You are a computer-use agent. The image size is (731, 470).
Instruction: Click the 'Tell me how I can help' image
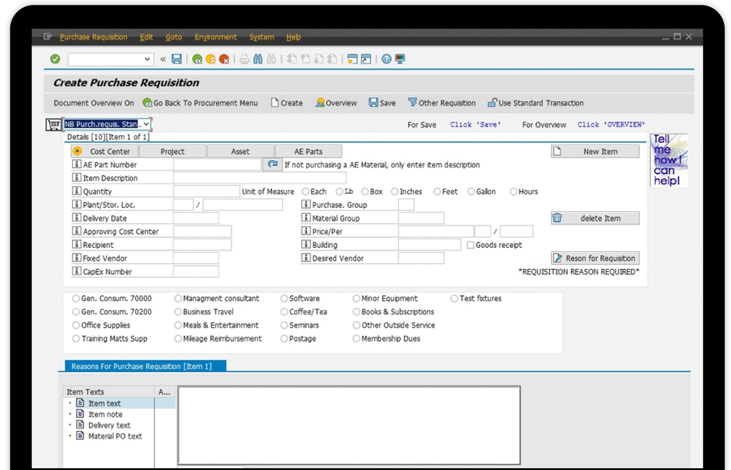[669, 160]
